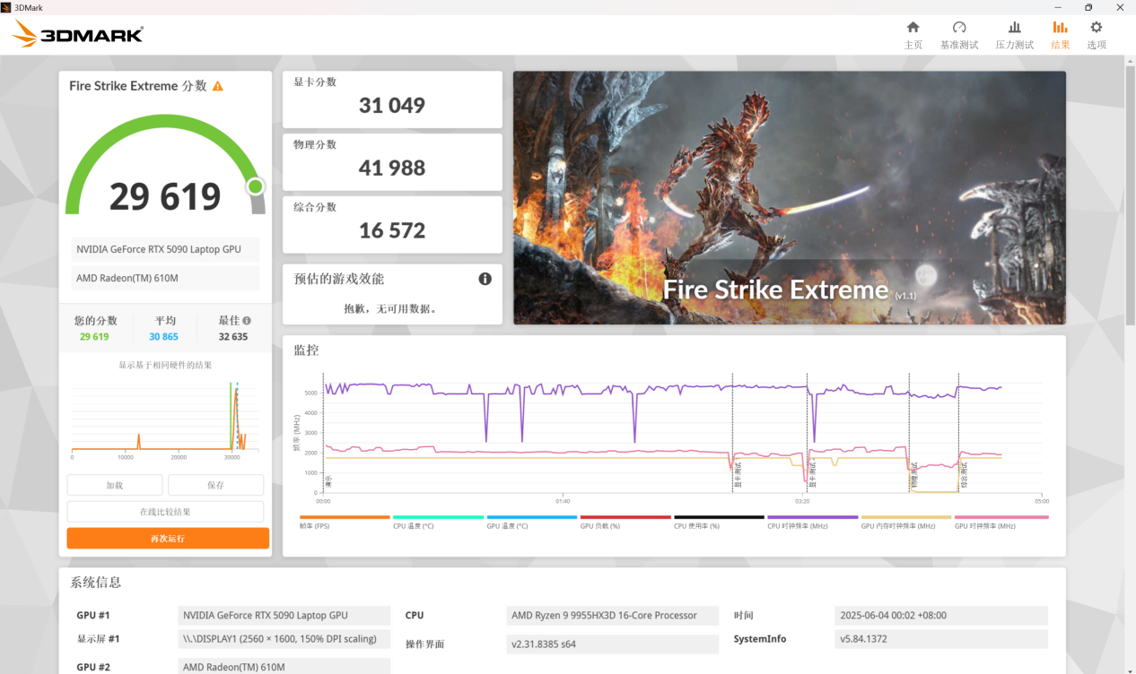
Task: Click the 保存 save button
Action: coord(215,485)
